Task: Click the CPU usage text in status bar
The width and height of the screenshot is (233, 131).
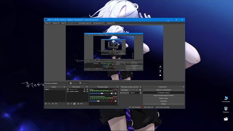Action: pyautogui.click(x=163, y=107)
